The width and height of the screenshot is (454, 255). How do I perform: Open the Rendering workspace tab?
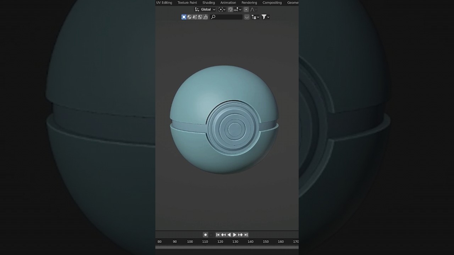point(249,2)
